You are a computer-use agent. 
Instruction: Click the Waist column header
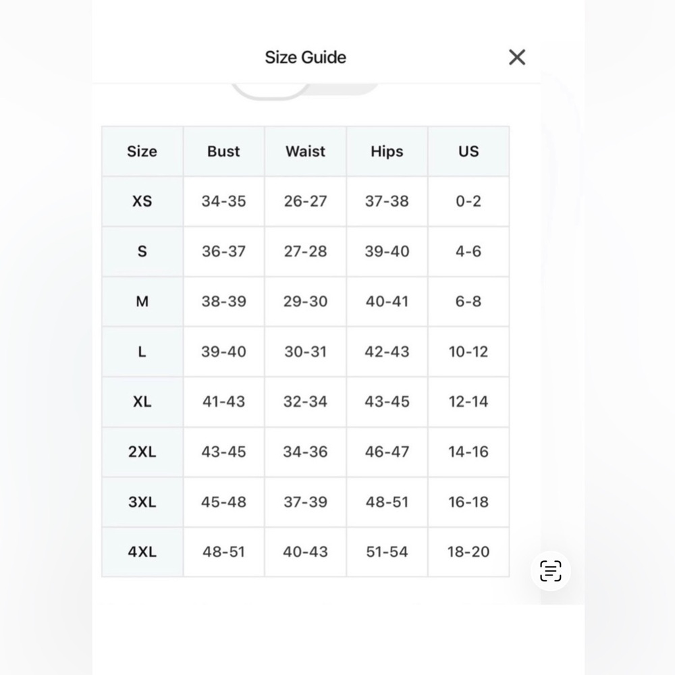305,151
